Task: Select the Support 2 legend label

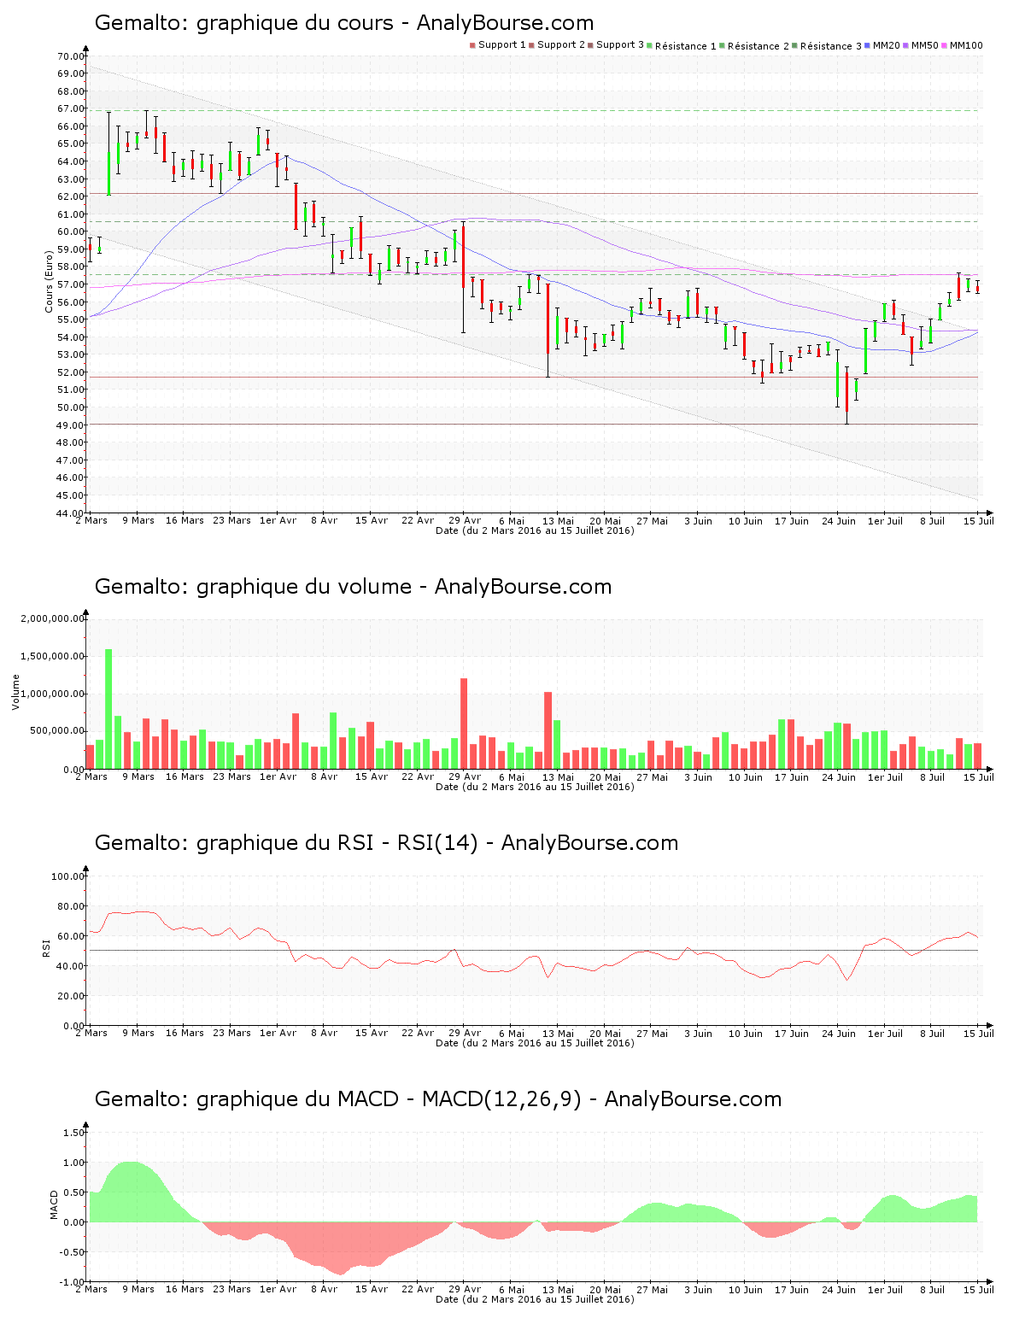Action: point(561,45)
